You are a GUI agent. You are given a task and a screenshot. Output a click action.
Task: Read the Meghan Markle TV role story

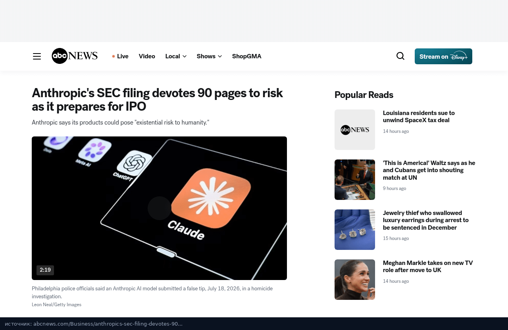[x=428, y=267]
